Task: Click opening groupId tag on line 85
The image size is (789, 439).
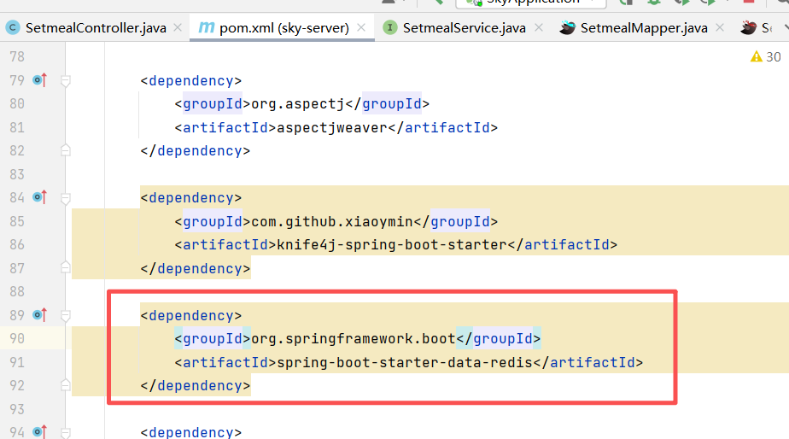Action: 213,222
